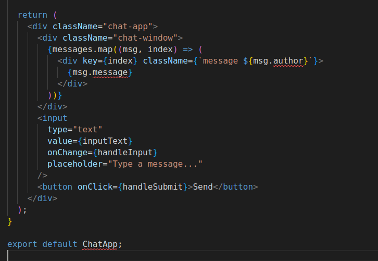Screen dimensions: 378x261
Task: Click the handleInput handler reference
Action: 125,152
